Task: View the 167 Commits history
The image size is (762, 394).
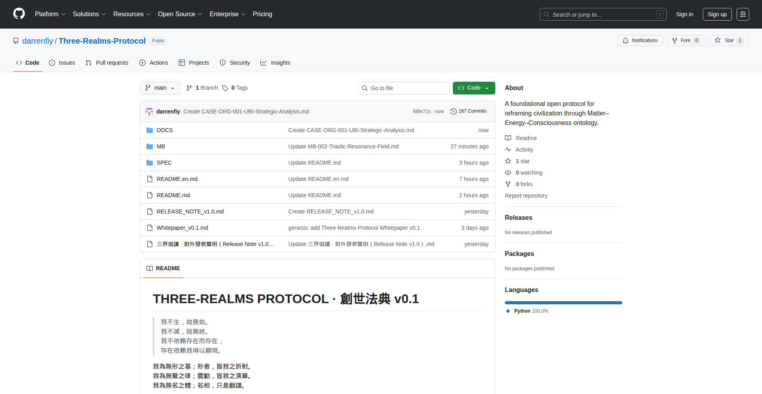Action: pos(468,111)
